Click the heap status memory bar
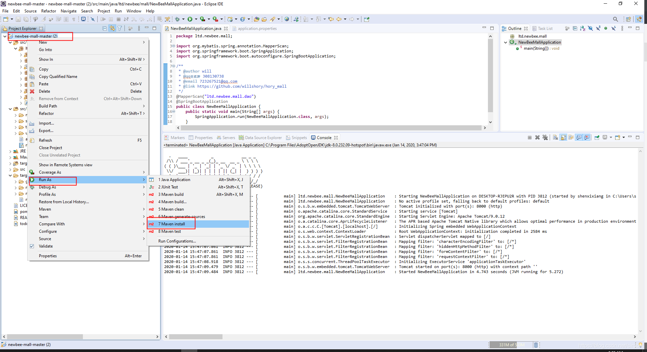Screen dimensions: 647x352 [510, 345]
